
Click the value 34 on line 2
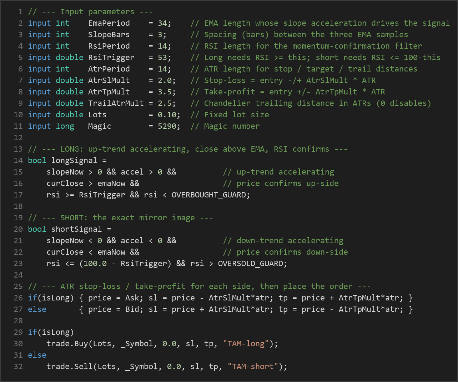point(162,23)
